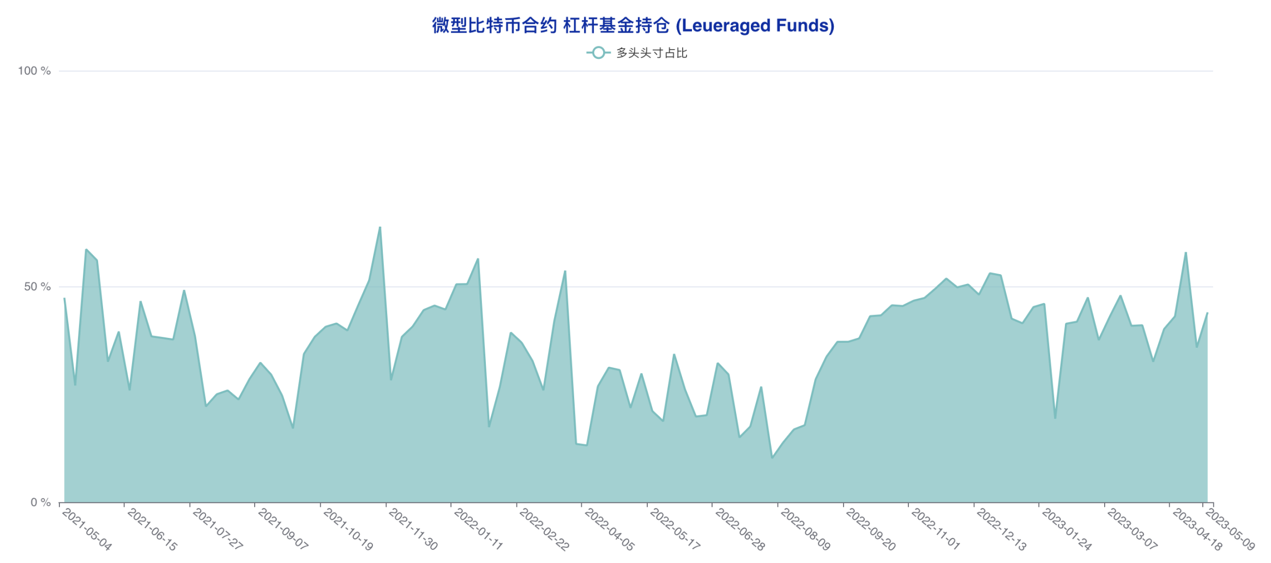The height and width of the screenshot is (563, 1271).
Task: Select the 2022-02-22 x-axis date label
Action: [x=544, y=529]
